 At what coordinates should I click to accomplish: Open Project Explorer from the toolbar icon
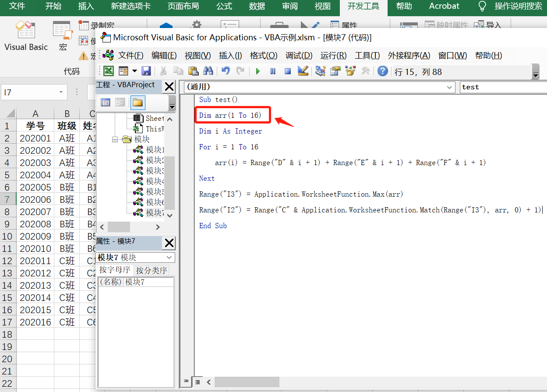point(321,71)
